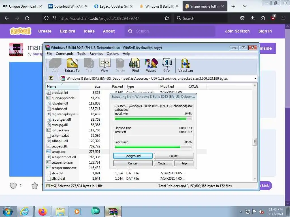Click the install.wim progress bar

click(153, 118)
